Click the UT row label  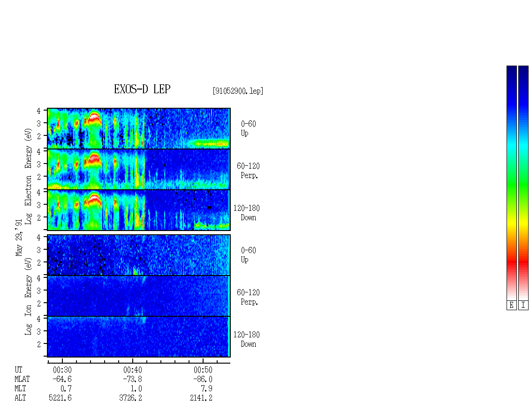(18, 370)
